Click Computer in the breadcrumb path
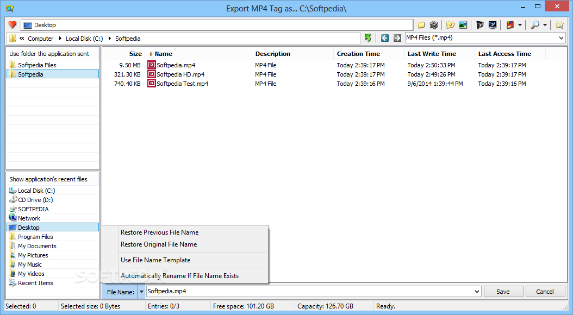The width and height of the screenshot is (573, 315). coord(41,39)
